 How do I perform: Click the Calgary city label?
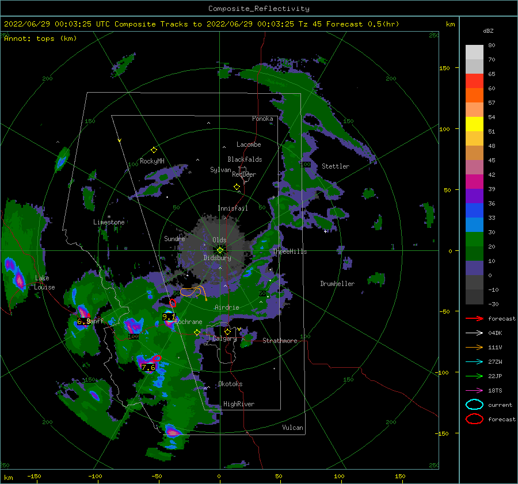click(x=224, y=338)
